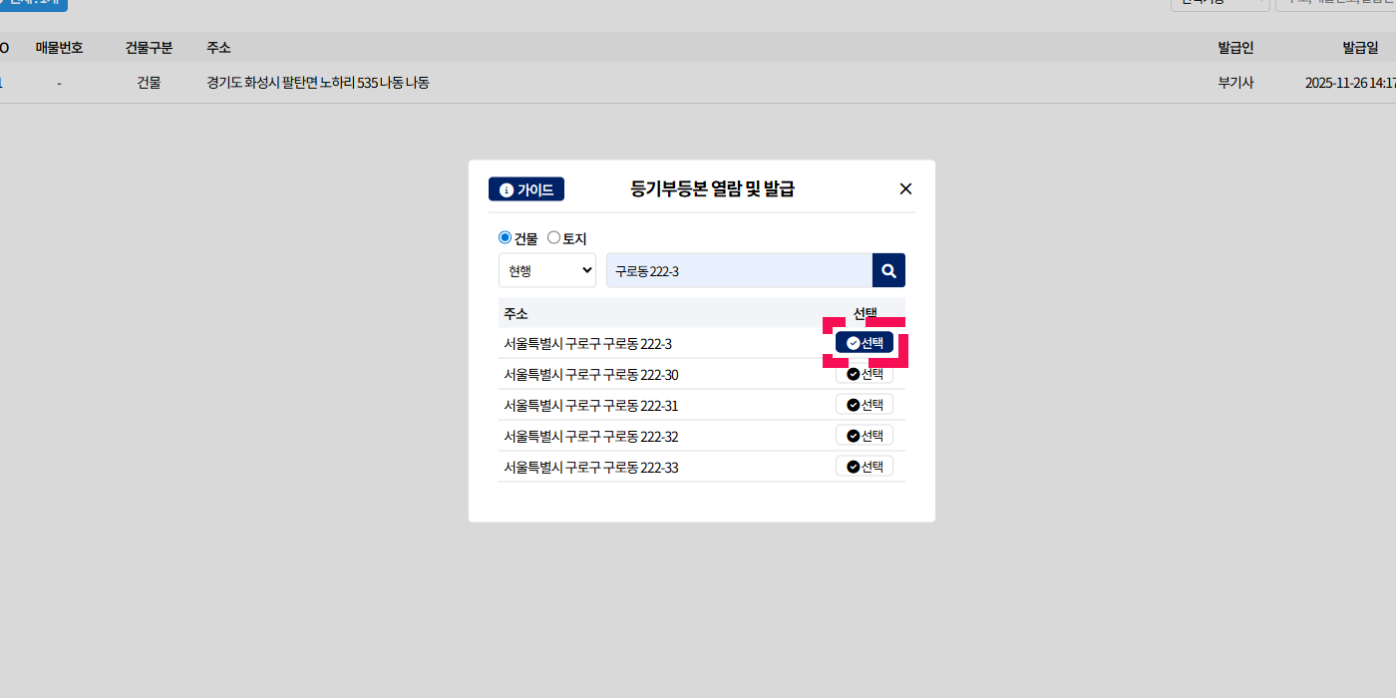Screen dimensions: 1396x698
Task: Close the 등기부등본 열람 및 발급 dialog
Action: coord(905,188)
